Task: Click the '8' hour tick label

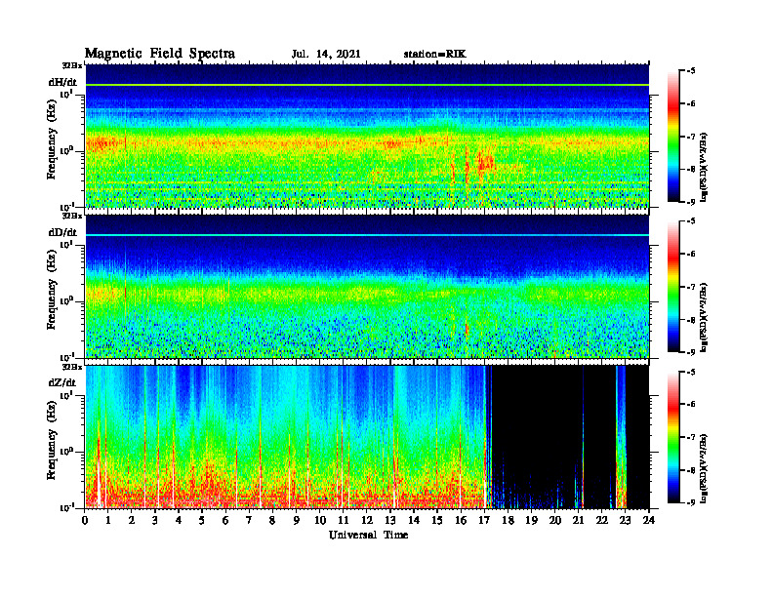Action: click(x=272, y=521)
